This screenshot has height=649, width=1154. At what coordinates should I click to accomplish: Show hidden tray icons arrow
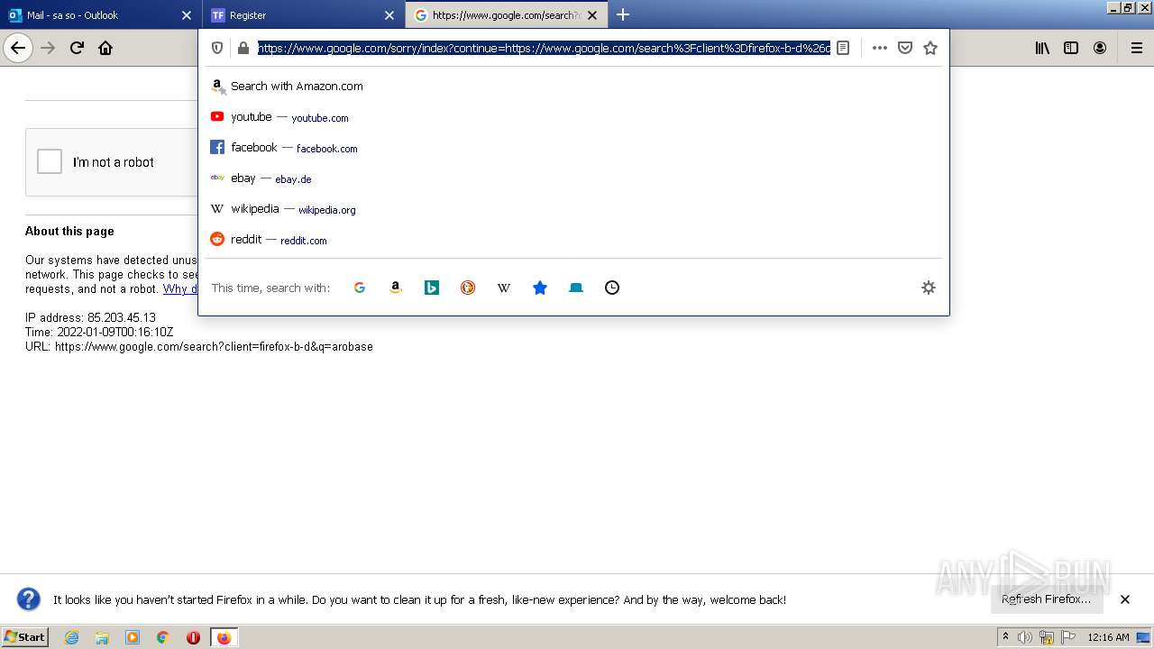click(x=1005, y=637)
